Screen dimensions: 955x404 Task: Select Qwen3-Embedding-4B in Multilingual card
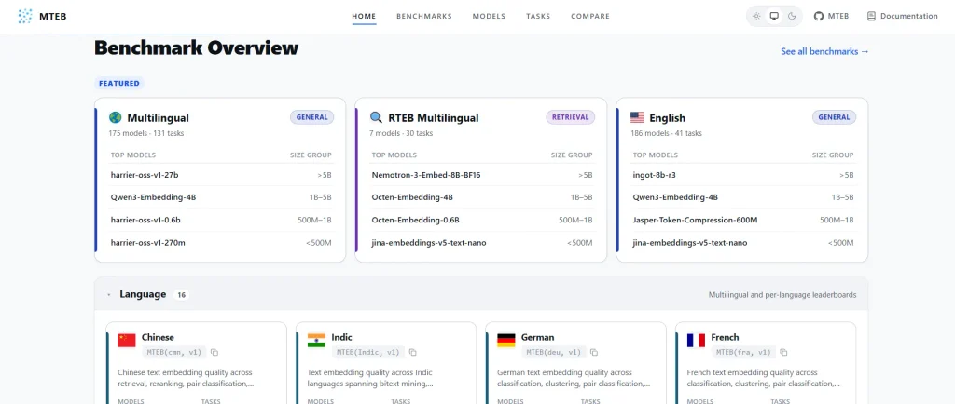pyautogui.click(x=221, y=197)
